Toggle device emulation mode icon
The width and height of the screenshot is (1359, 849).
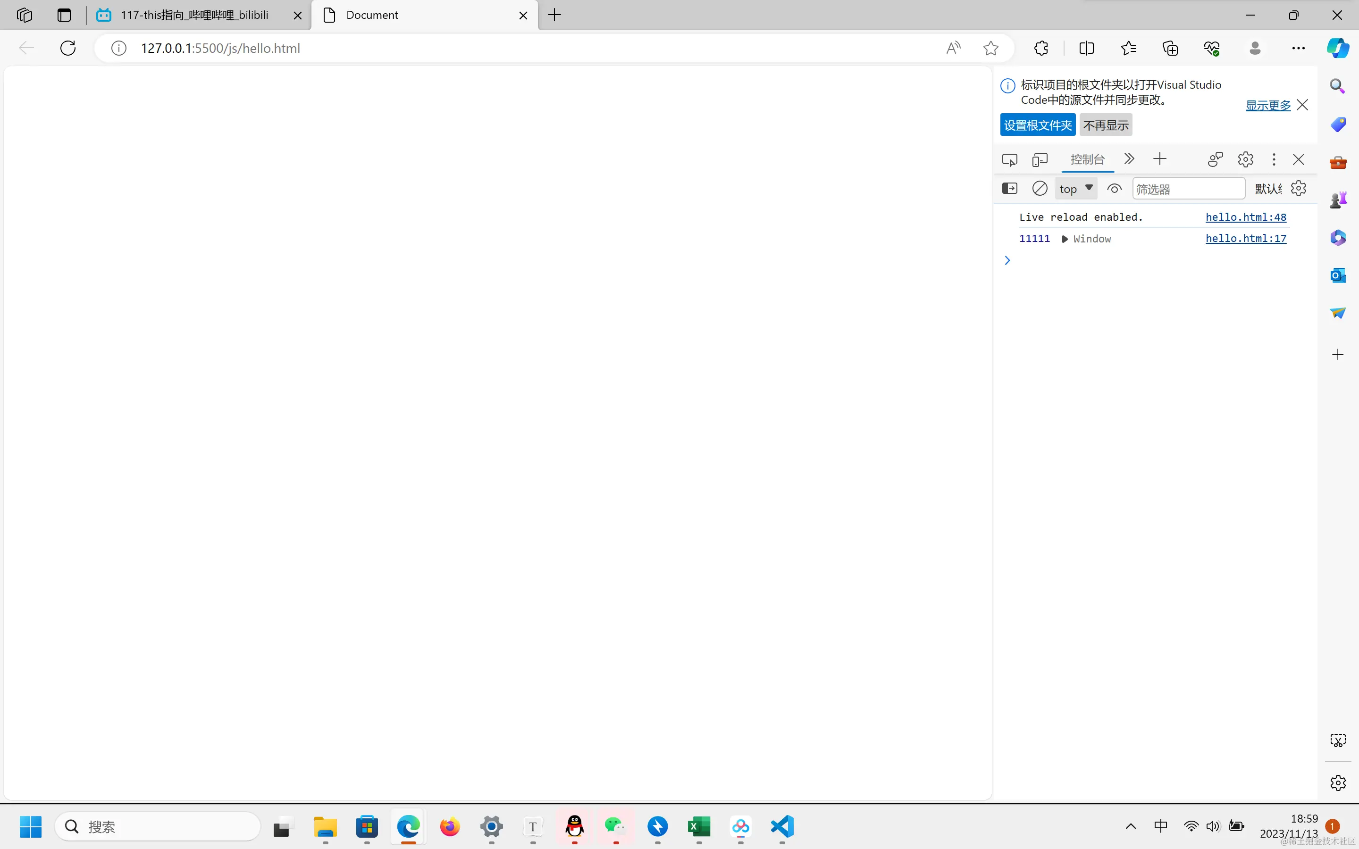pos(1040,159)
